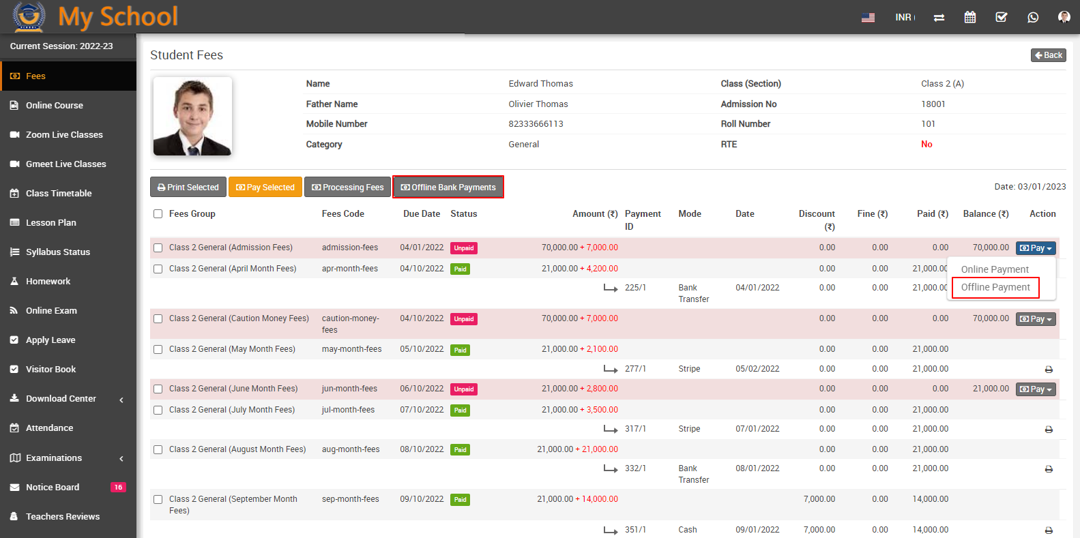Click the Offline Bank Payments button

click(x=448, y=188)
